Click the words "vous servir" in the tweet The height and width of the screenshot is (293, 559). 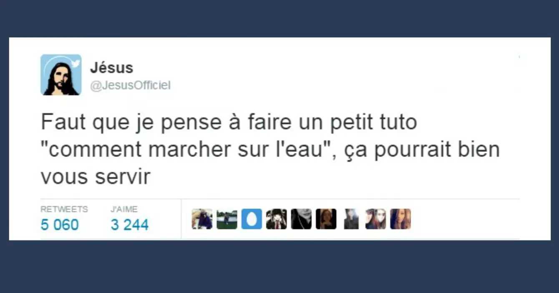(96, 177)
